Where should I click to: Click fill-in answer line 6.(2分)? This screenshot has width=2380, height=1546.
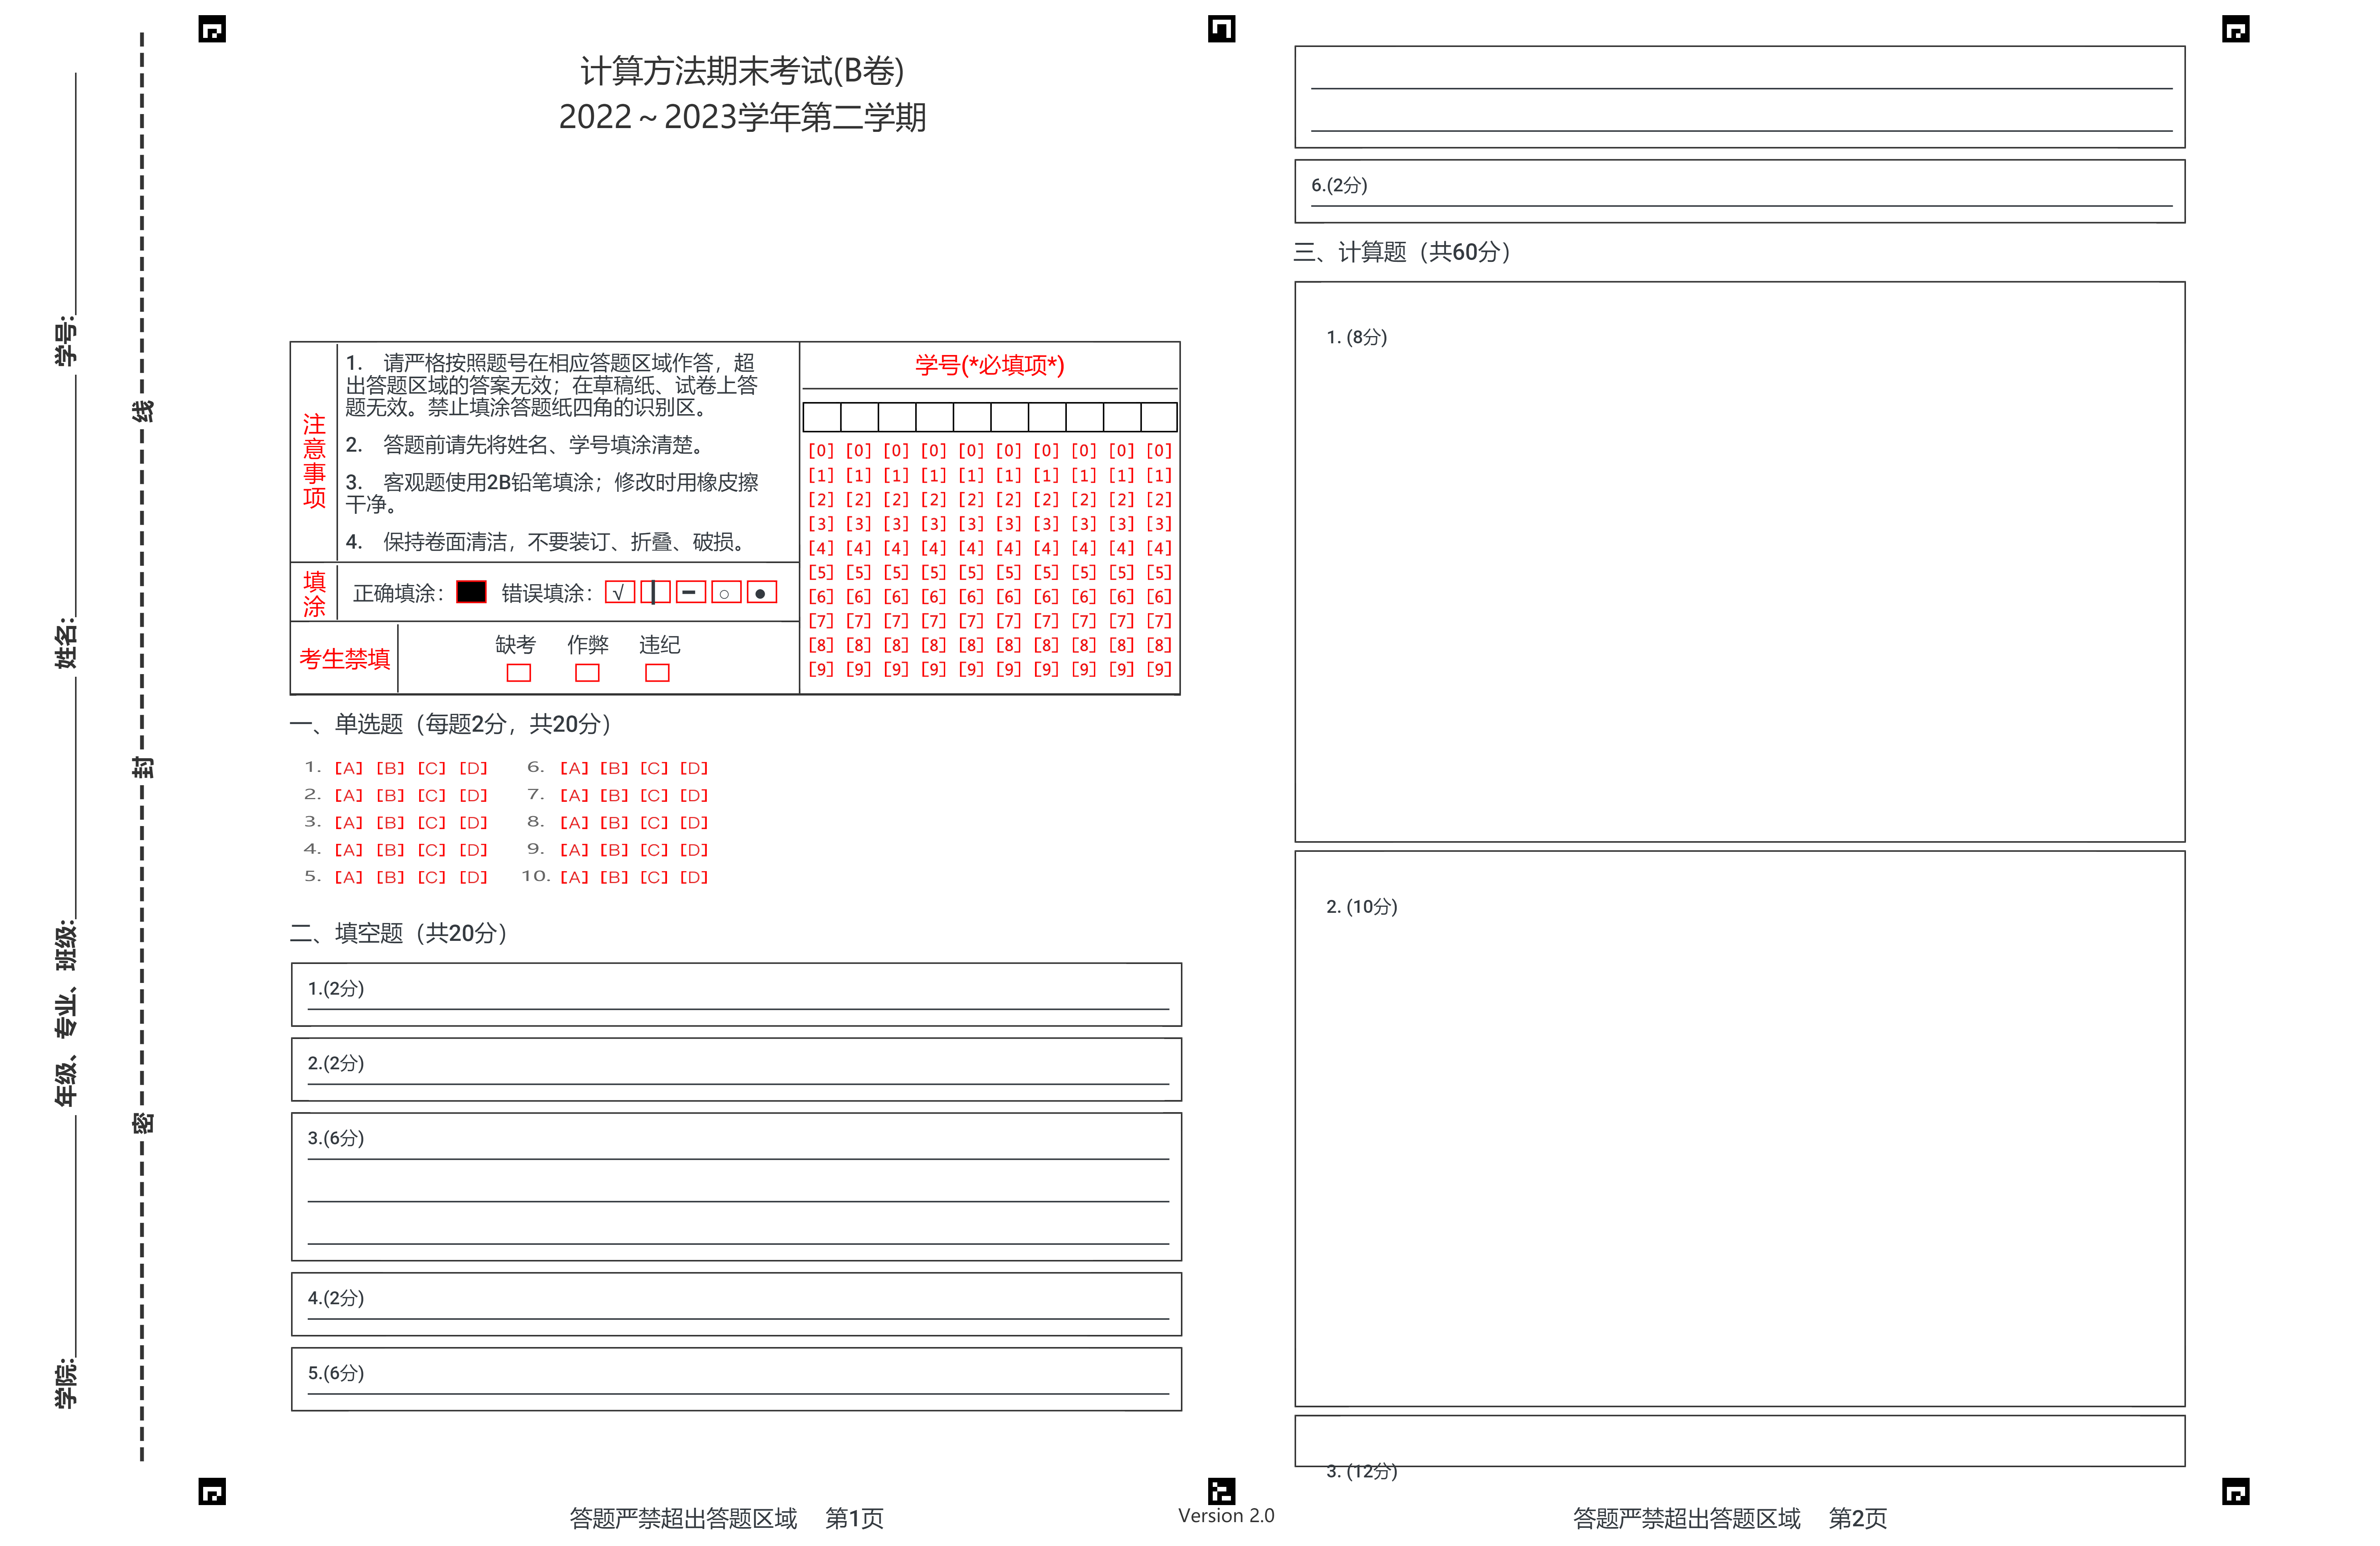[x=1740, y=191]
